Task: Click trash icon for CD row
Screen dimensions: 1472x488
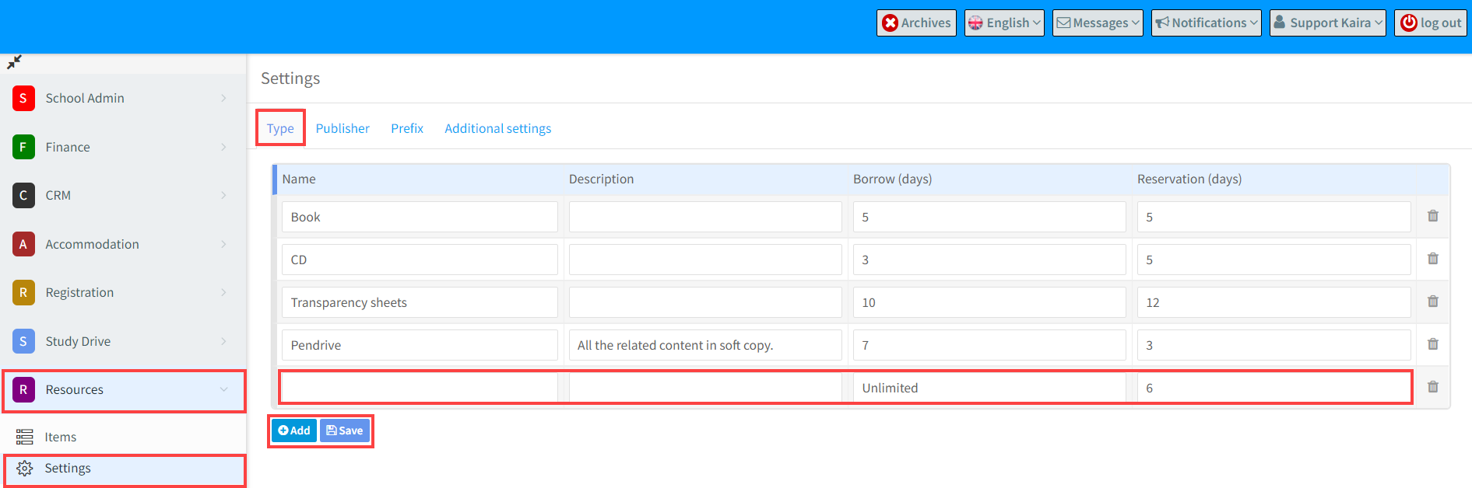Action: pos(1432,259)
